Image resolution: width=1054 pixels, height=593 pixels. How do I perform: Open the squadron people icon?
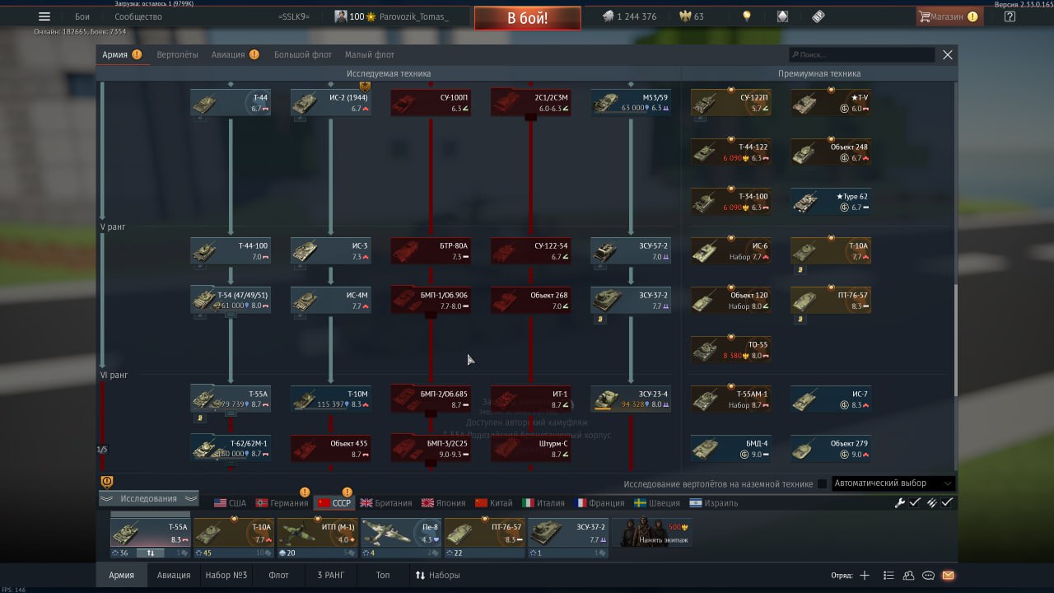908,575
